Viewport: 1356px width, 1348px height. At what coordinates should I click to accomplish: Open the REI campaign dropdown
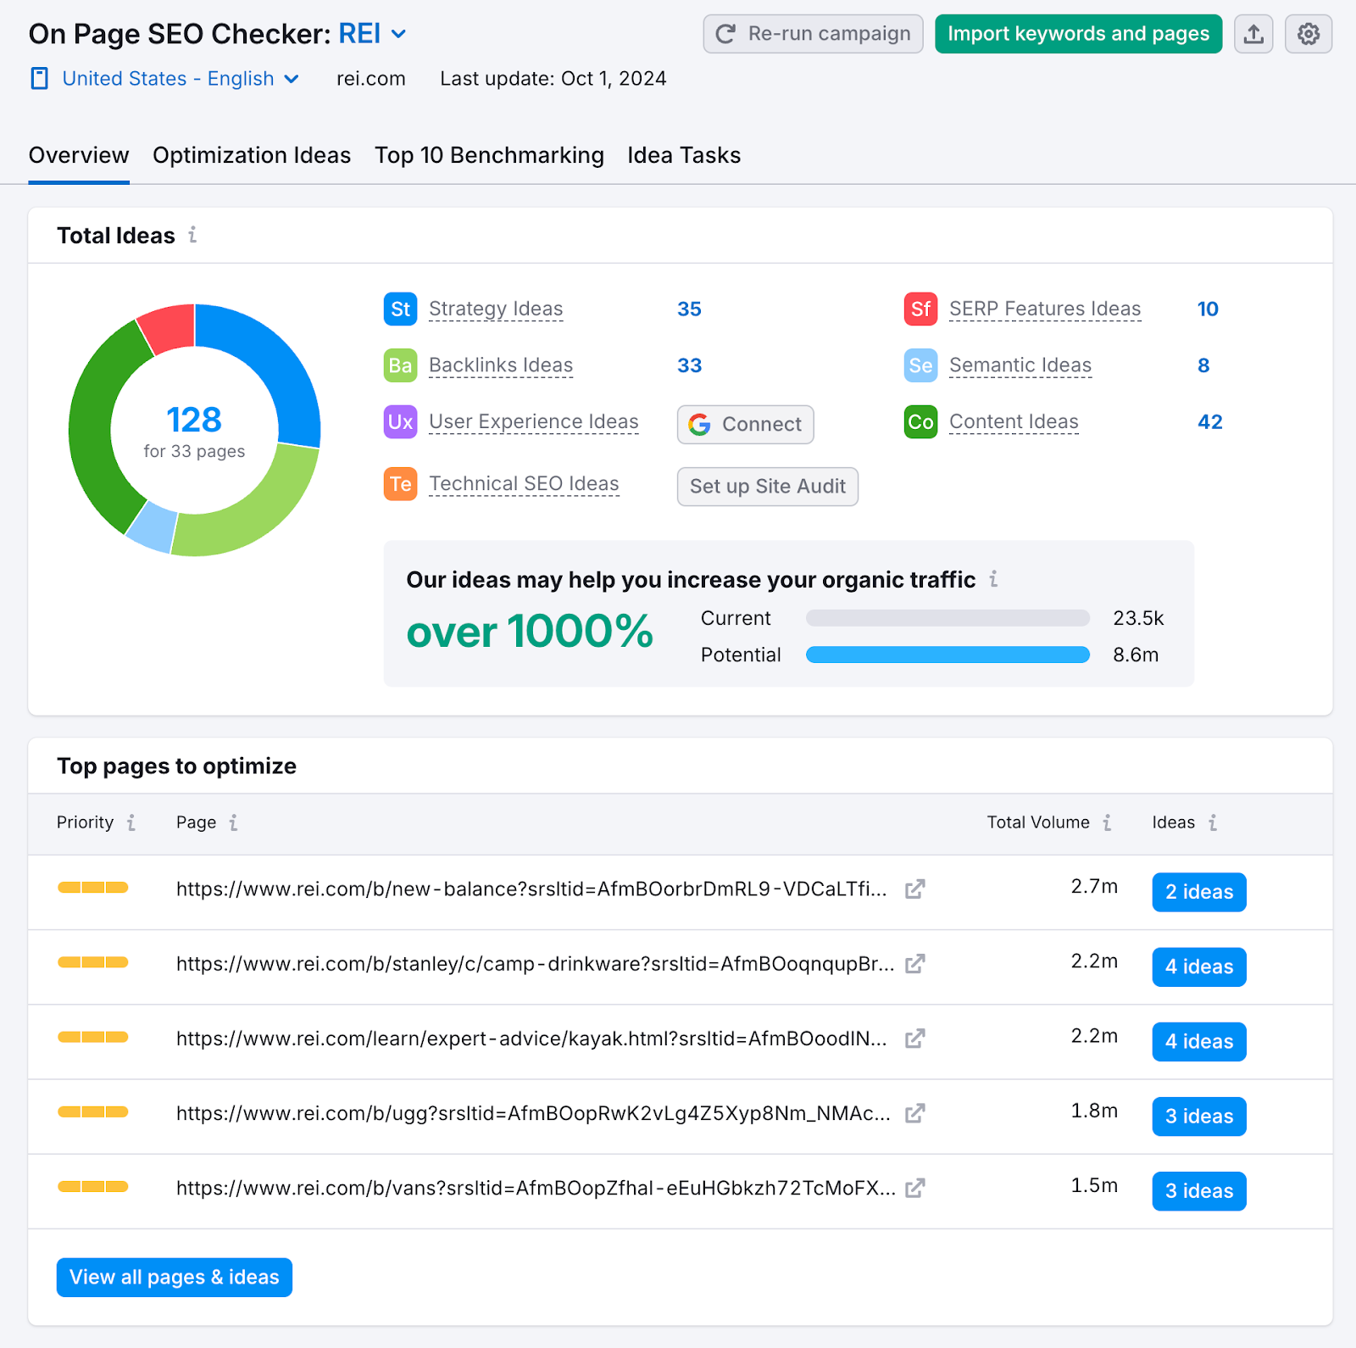(397, 34)
